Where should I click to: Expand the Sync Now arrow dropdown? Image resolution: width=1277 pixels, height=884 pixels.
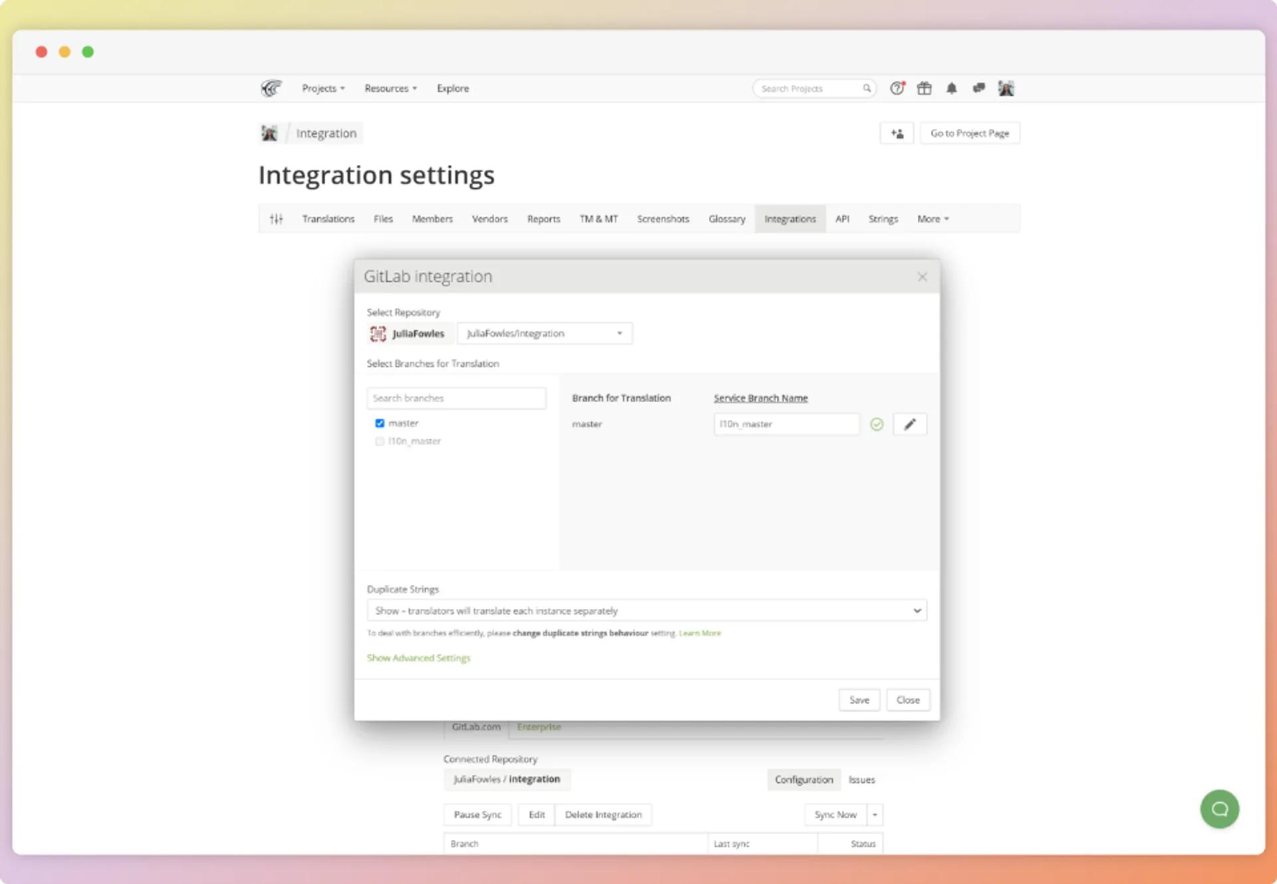pyautogui.click(x=875, y=815)
